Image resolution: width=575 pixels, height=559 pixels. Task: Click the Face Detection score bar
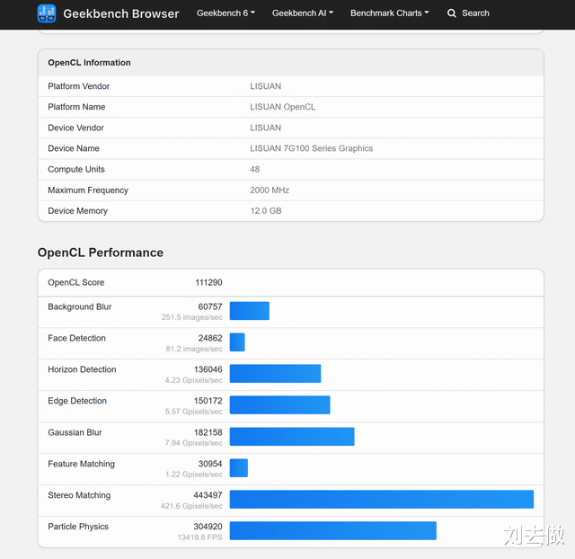(x=237, y=342)
